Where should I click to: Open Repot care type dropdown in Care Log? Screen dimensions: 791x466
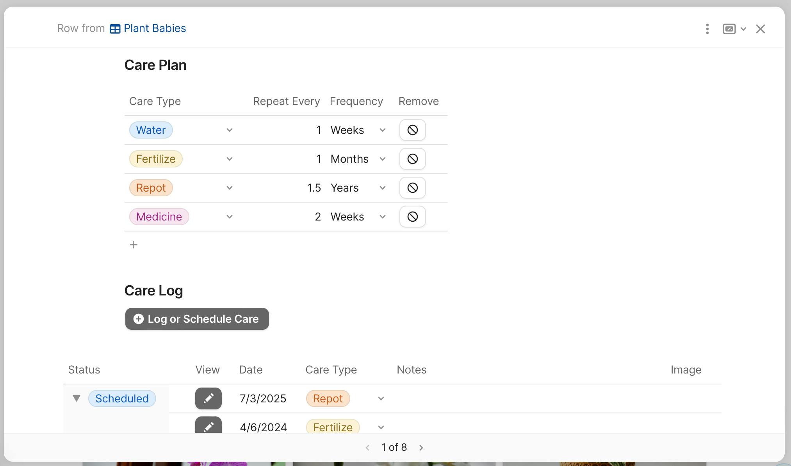(x=381, y=398)
